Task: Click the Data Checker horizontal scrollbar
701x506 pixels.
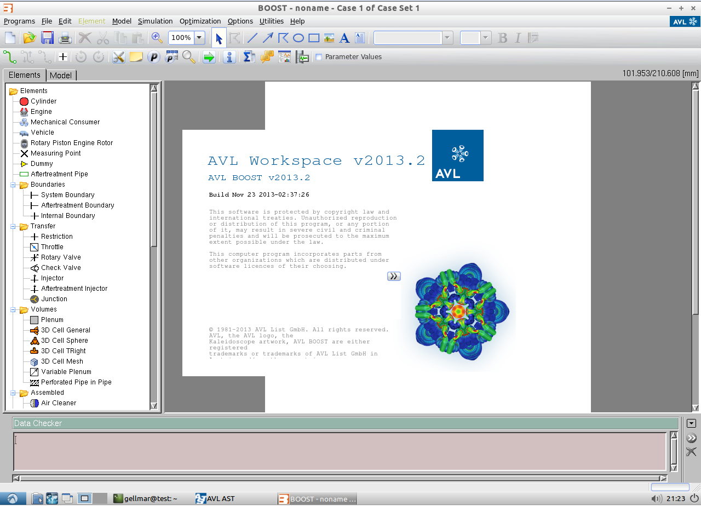Action: pos(340,478)
